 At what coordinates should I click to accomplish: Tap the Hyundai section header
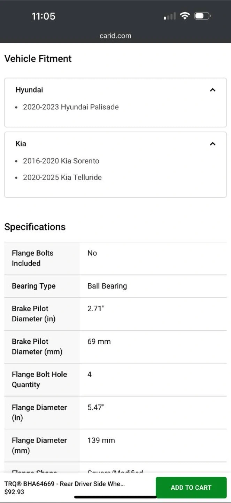coord(29,90)
